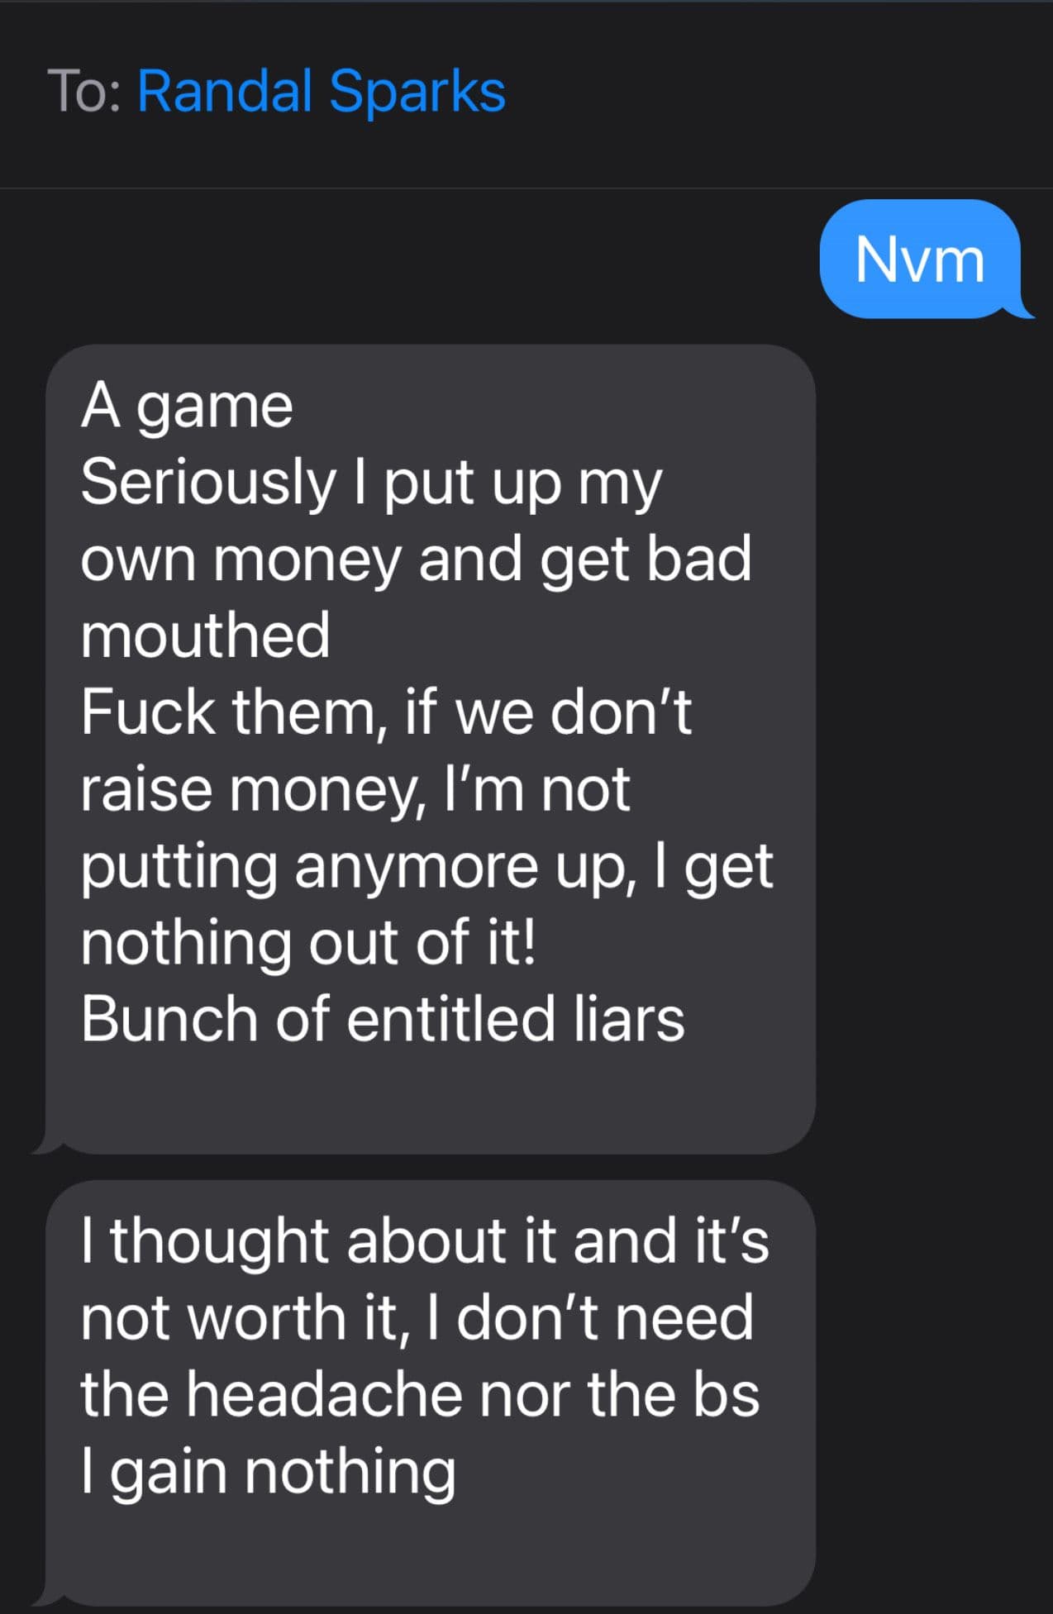Select the blue "Nvm" sent message bubble
Screen dimensions: 1053x1614
(x=919, y=259)
